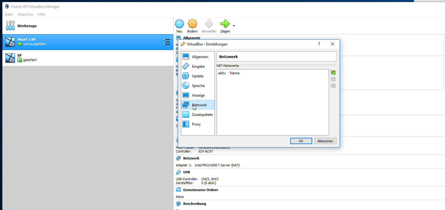445x210 pixels.
Task: Click the Gemeinsame Ordner section header
Action: [x=201, y=190]
